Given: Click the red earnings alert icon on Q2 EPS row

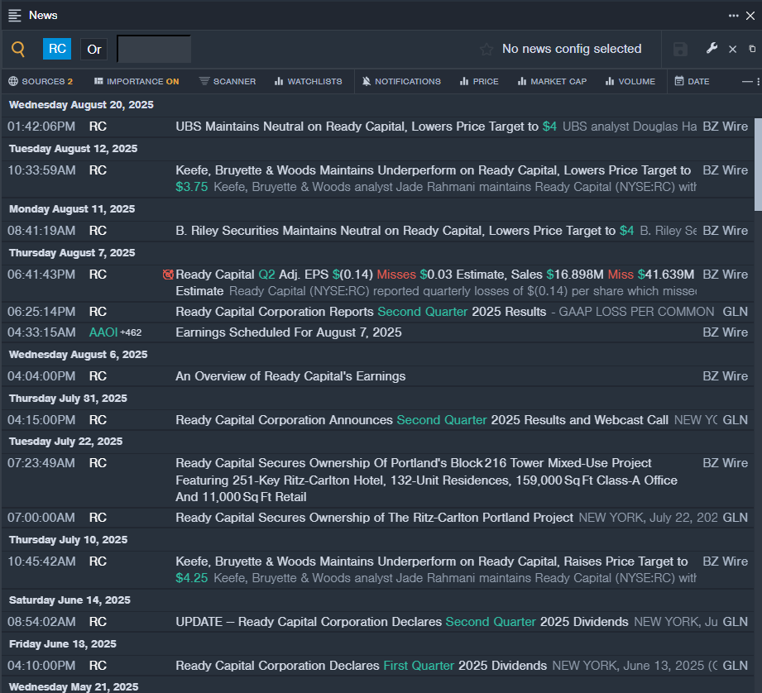Looking at the screenshot, I should (x=168, y=275).
